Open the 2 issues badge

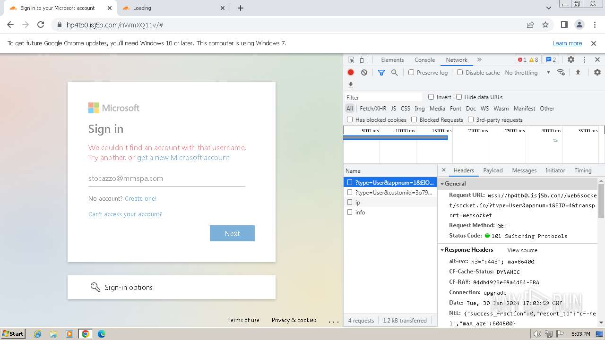(x=551, y=60)
